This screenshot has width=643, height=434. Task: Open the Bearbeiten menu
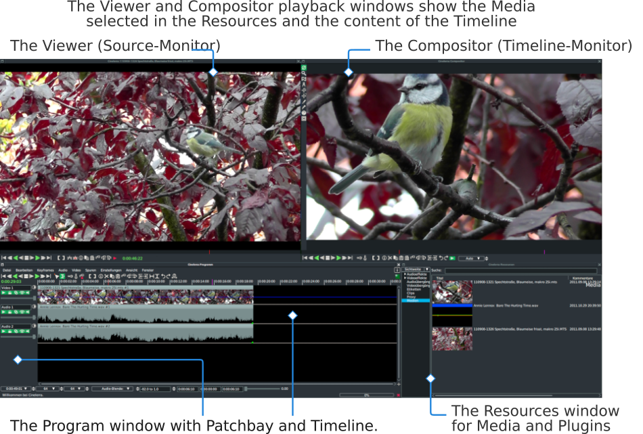click(x=24, y=270)
